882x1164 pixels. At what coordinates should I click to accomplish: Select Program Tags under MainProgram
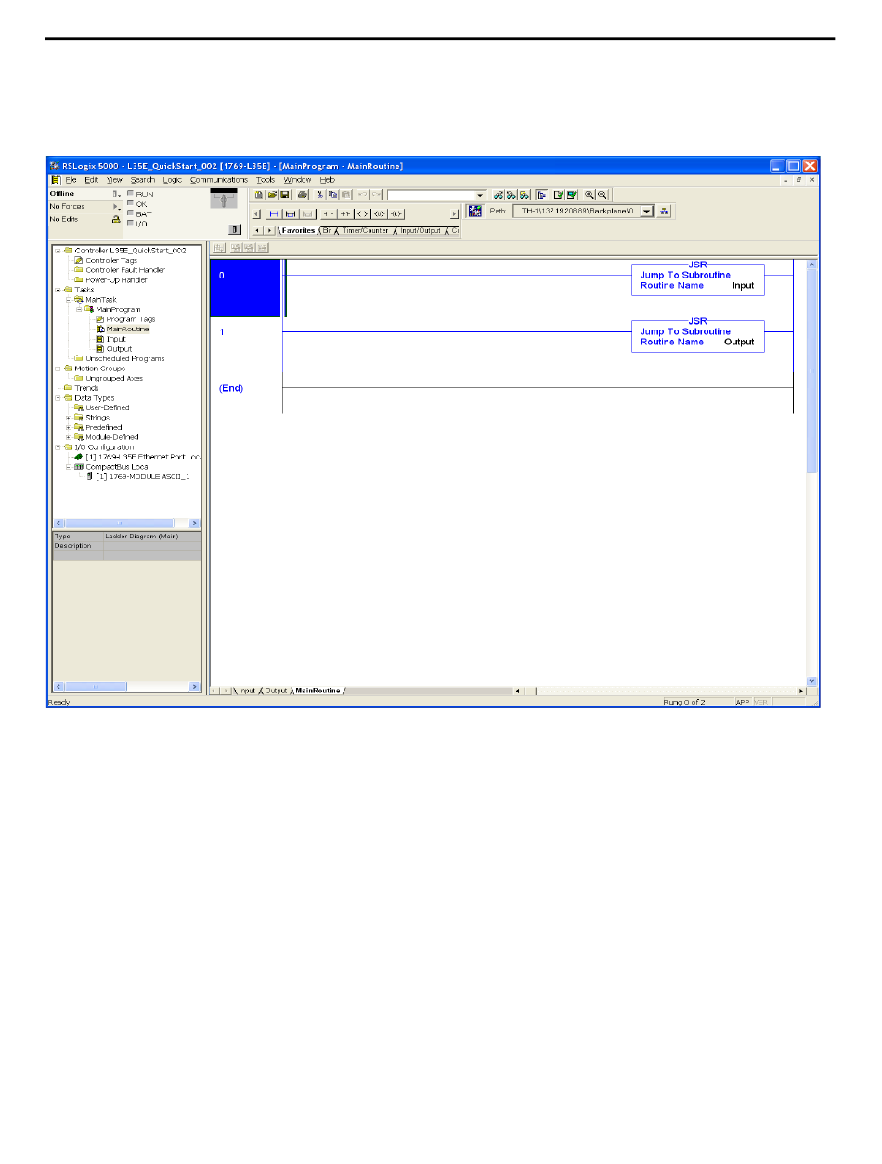131,319
